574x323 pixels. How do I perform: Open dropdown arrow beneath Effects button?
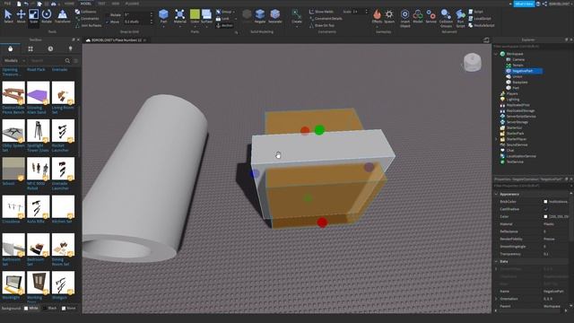(377, 26)
